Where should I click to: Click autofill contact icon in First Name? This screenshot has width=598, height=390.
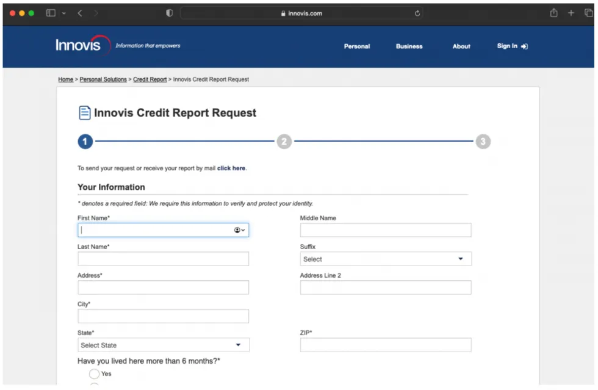[x=239, y=230]
